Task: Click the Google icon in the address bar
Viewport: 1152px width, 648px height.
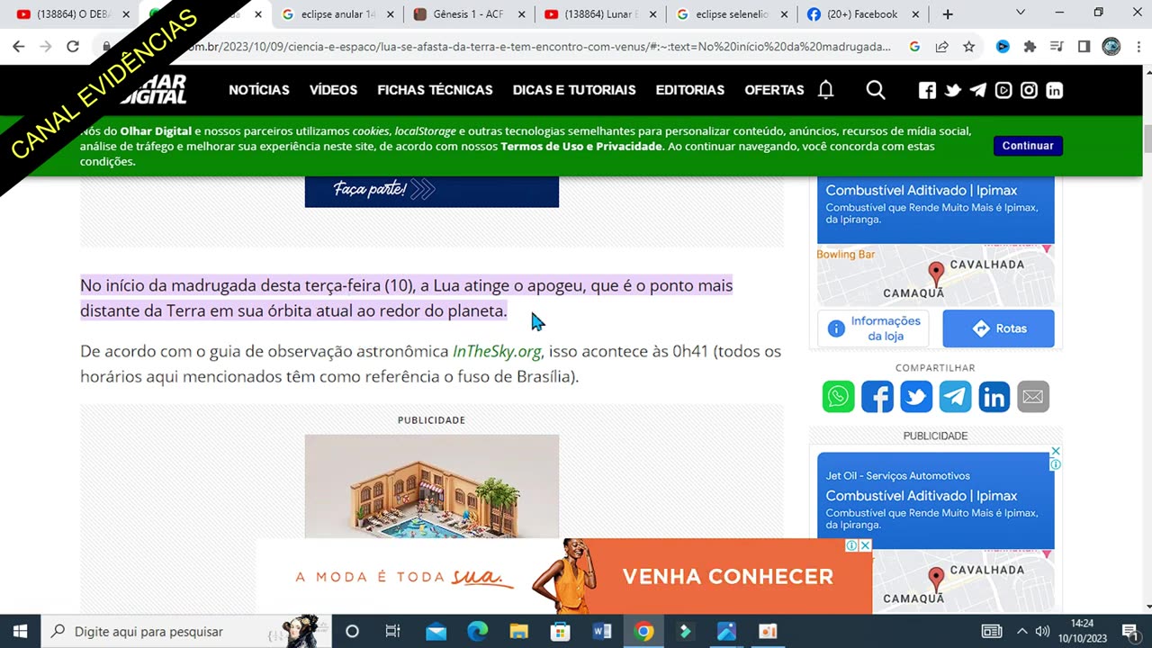Action: tap(914, 47)
